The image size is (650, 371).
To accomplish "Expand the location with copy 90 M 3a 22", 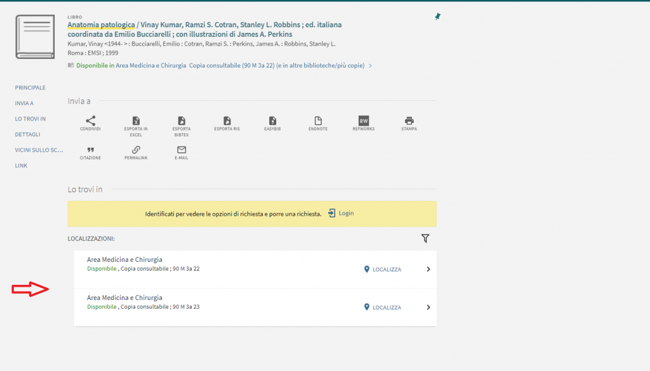I will click(428, 270).
